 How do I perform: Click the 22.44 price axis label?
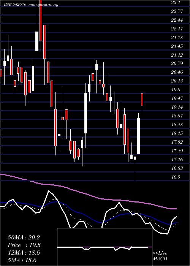pos(177,20)
